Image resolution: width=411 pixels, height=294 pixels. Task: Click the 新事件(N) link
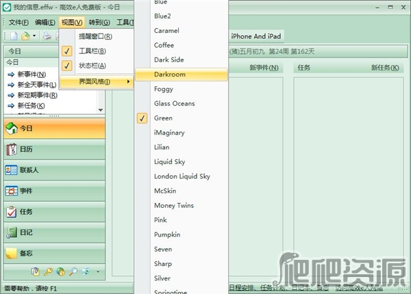(x=32, y=75)
